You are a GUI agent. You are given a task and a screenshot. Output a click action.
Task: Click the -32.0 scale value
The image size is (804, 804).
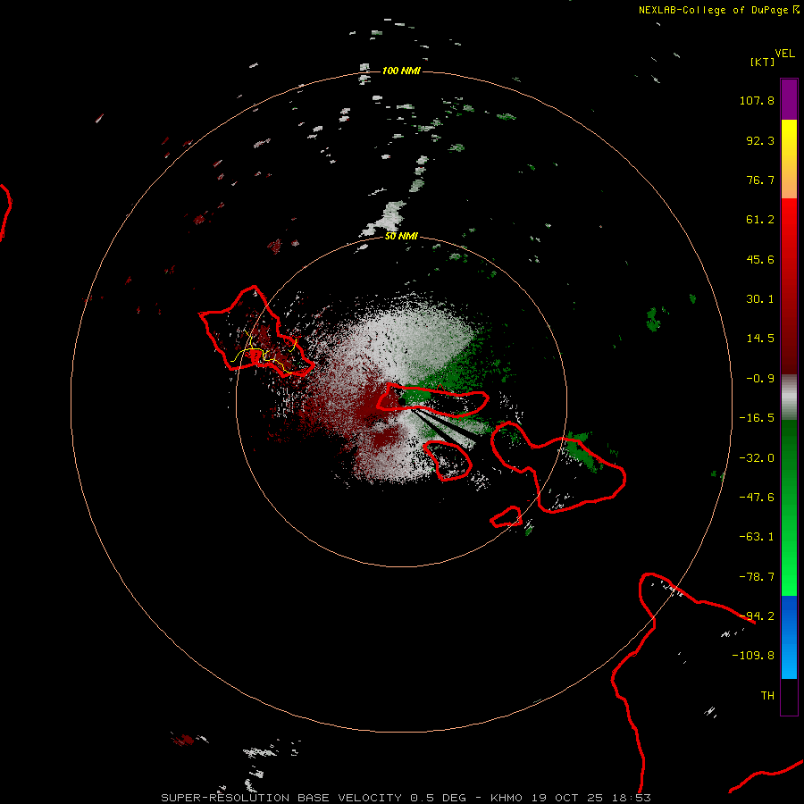[757, 458]
